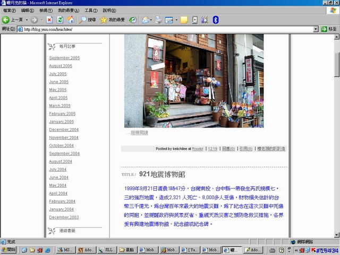The width and height of the screenshot is (340, 255).
Task: Open the 檔案(F) menu
Action: (10, 11)
